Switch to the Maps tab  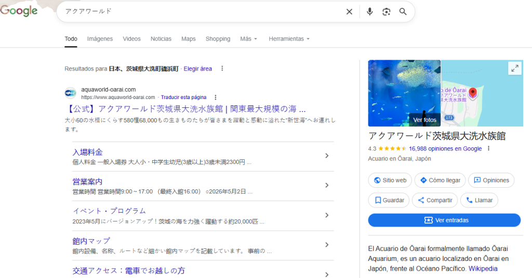[188, 39]
